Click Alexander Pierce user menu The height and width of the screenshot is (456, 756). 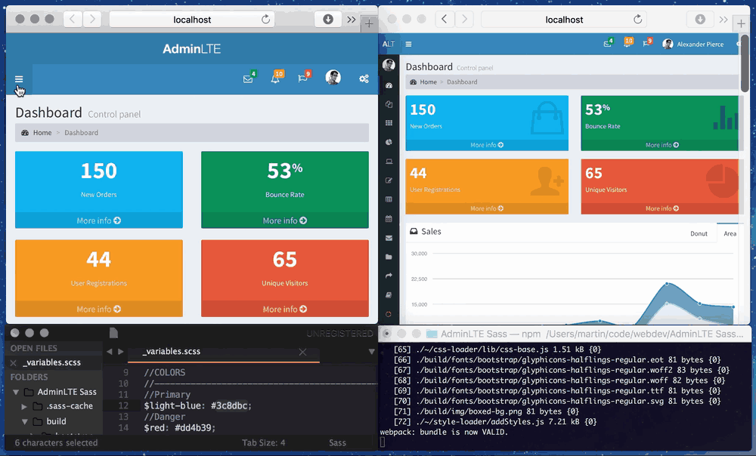(x=693, y=45)
